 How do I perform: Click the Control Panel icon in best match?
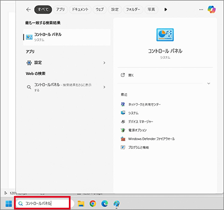[29, 37]
